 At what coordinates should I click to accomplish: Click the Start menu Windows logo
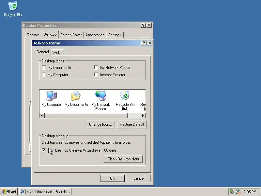(4, 192)
